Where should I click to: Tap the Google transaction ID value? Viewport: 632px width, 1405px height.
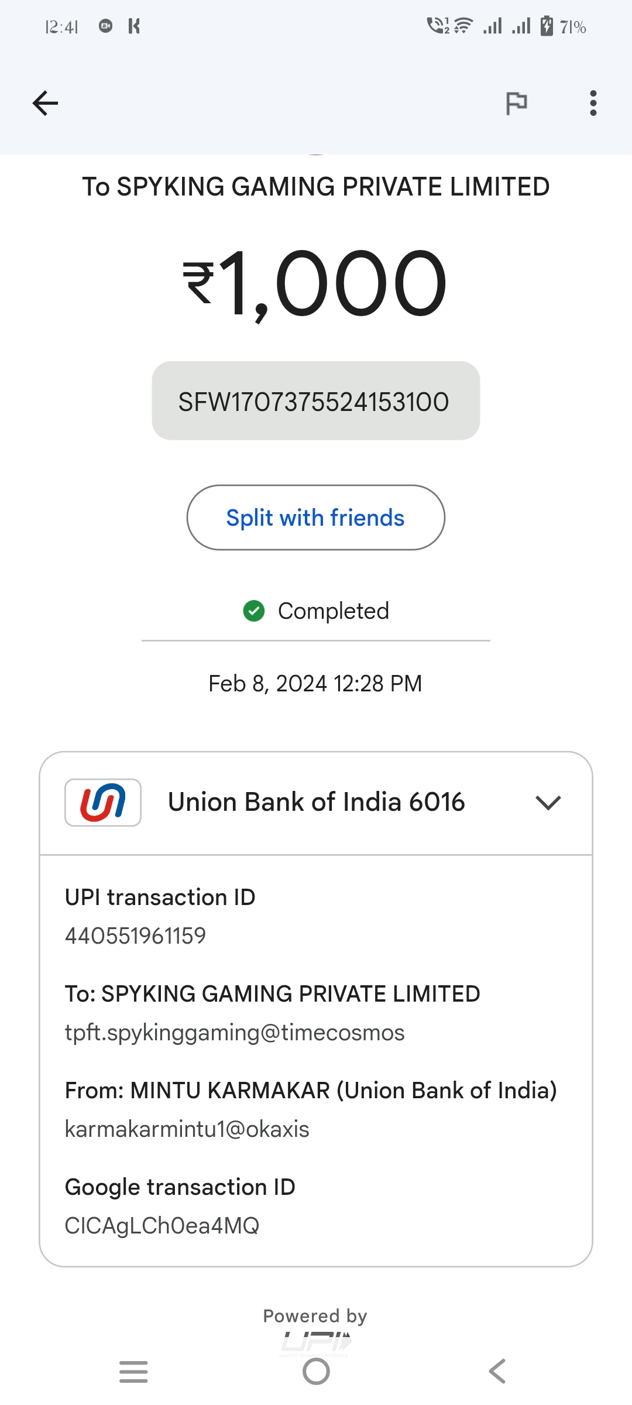(x=162, y=1226)
